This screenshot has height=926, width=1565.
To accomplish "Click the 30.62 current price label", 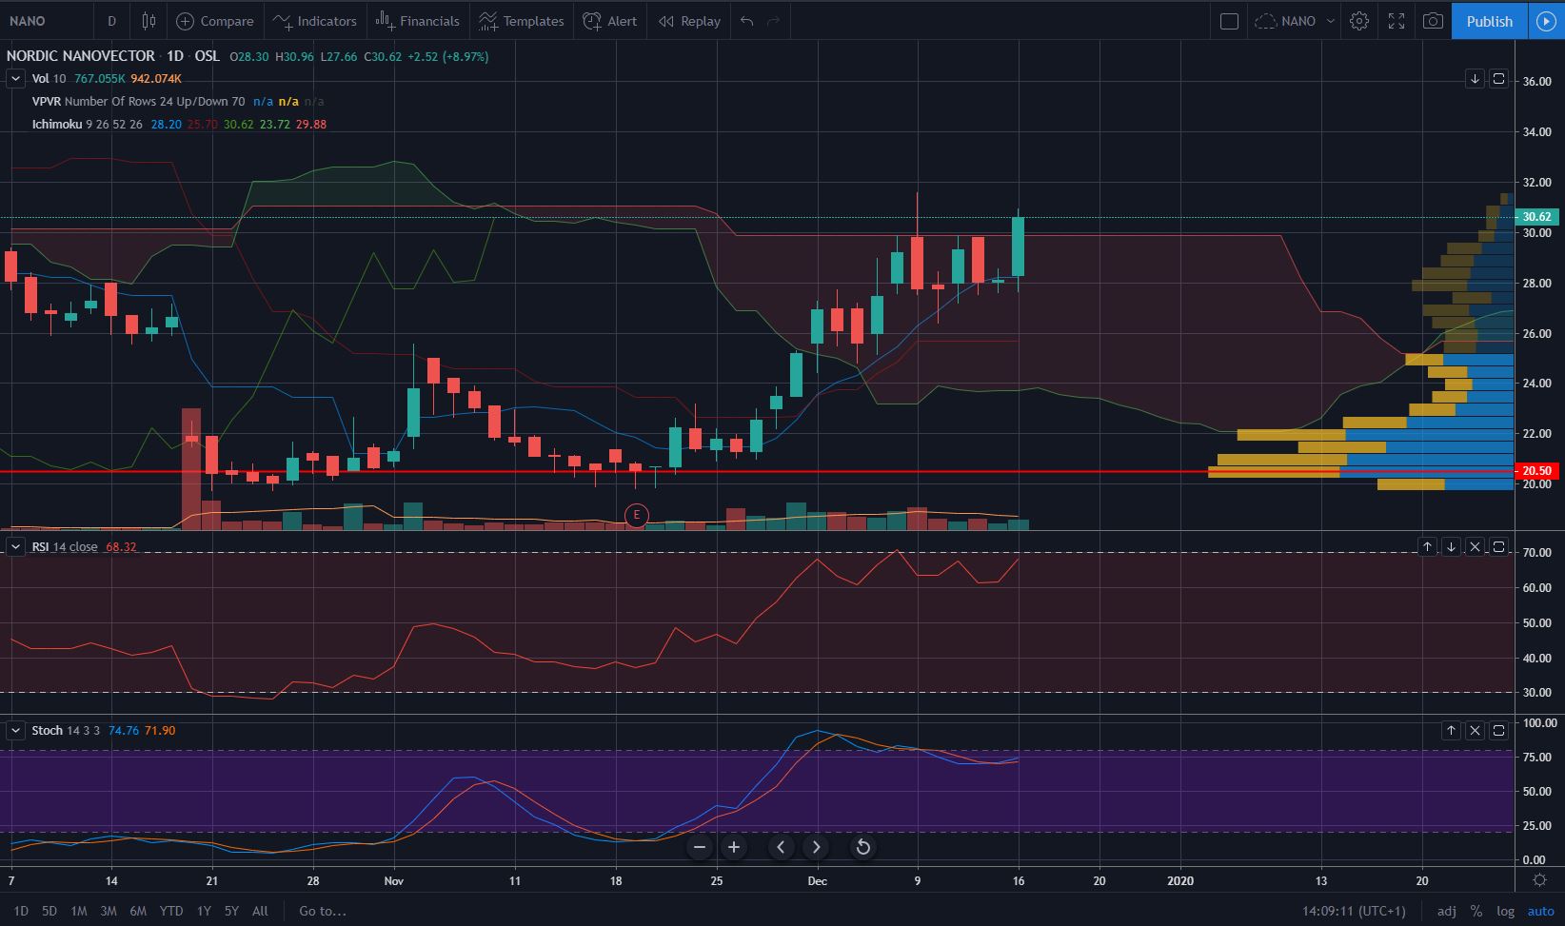I will click(1536, 217).
